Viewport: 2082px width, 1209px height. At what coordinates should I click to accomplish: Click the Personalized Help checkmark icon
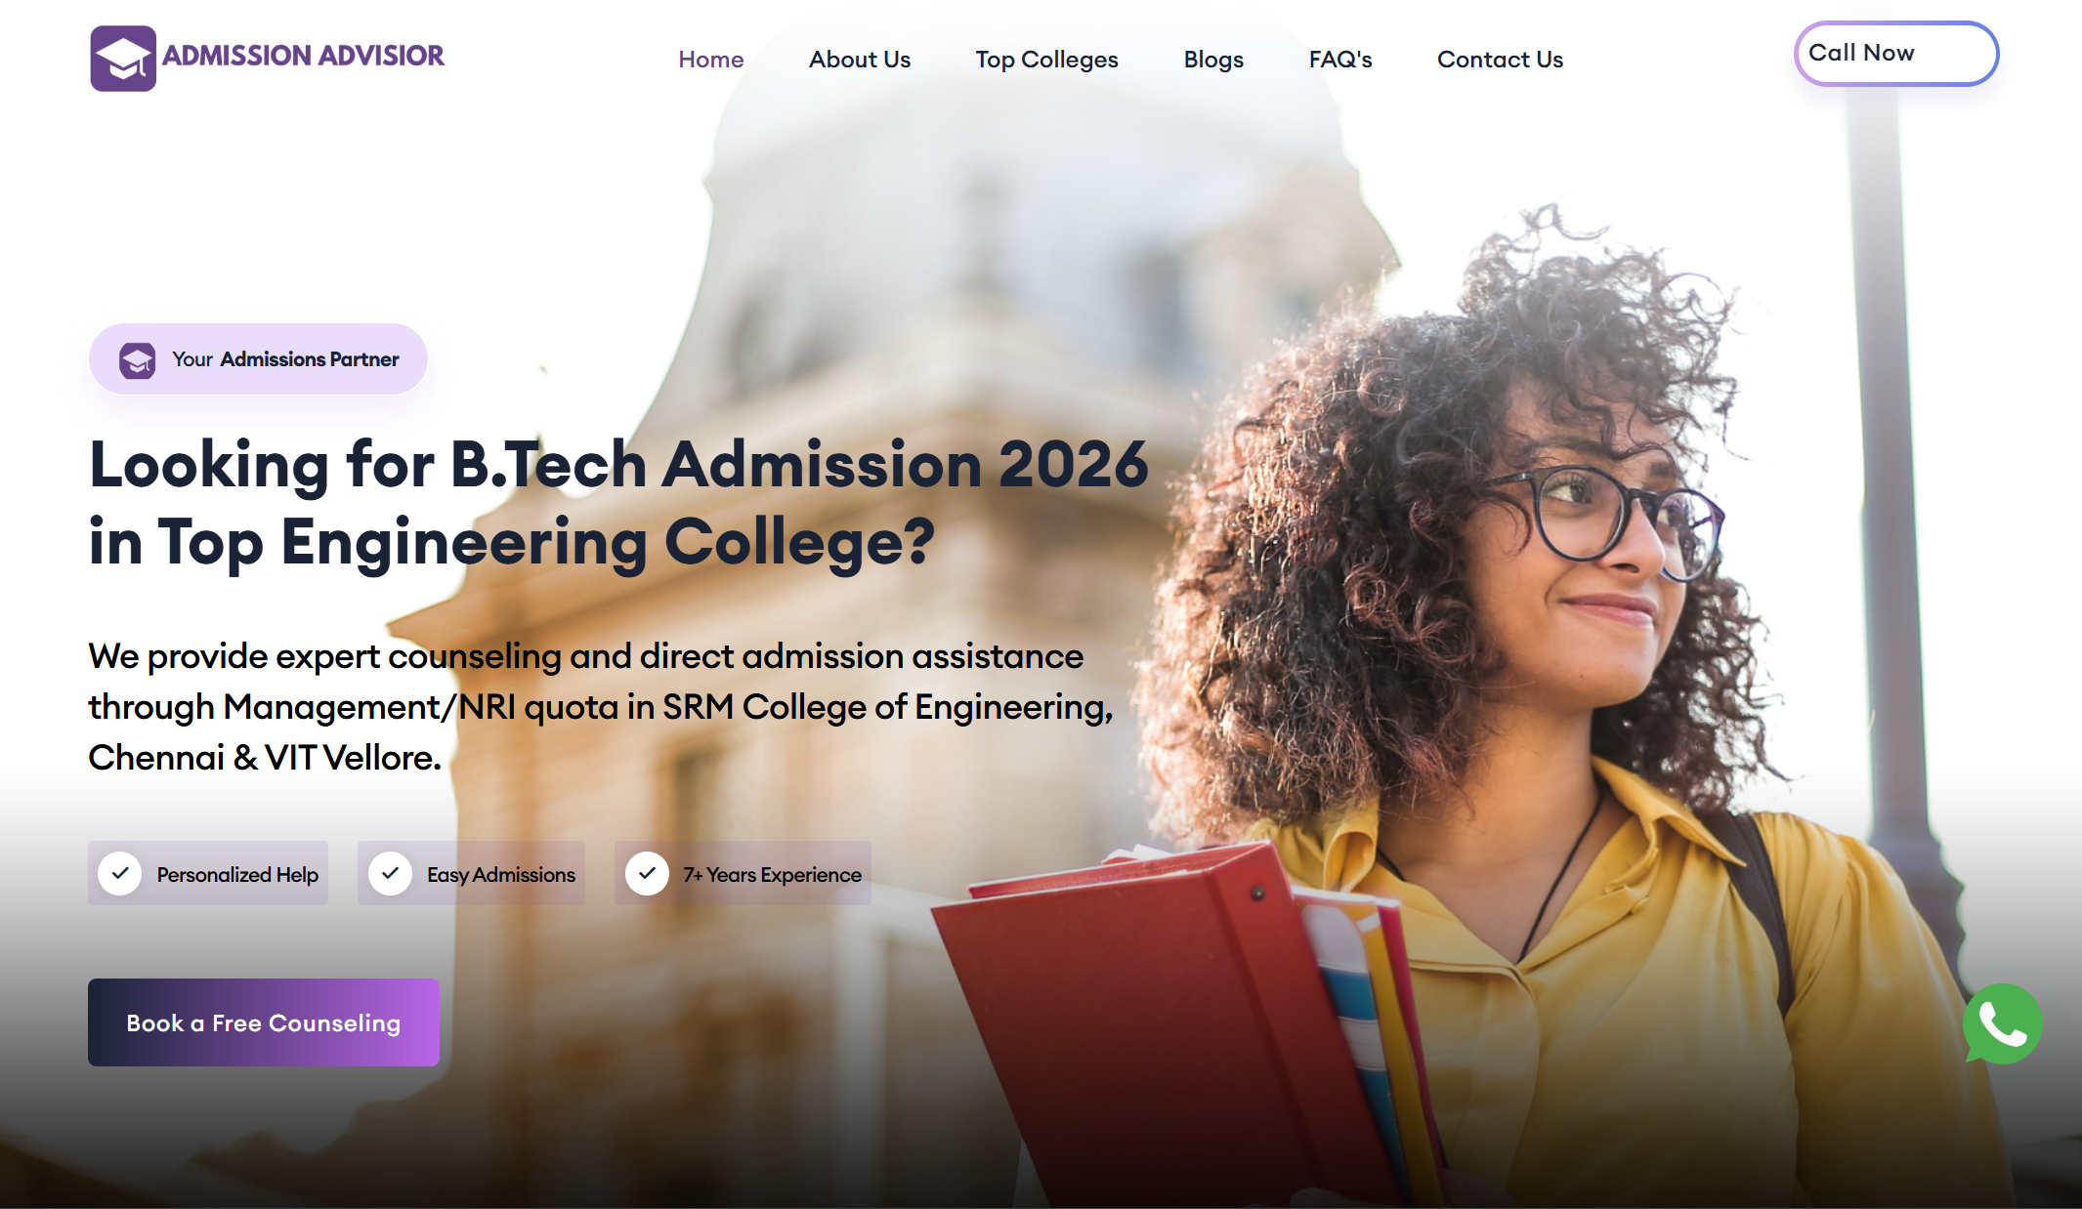coord(120,873)
